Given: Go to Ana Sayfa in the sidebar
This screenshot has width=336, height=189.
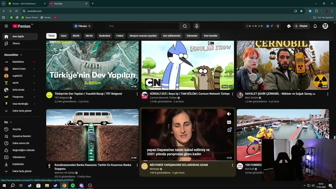Looking at the screenshot, I should tap(20, 36).
